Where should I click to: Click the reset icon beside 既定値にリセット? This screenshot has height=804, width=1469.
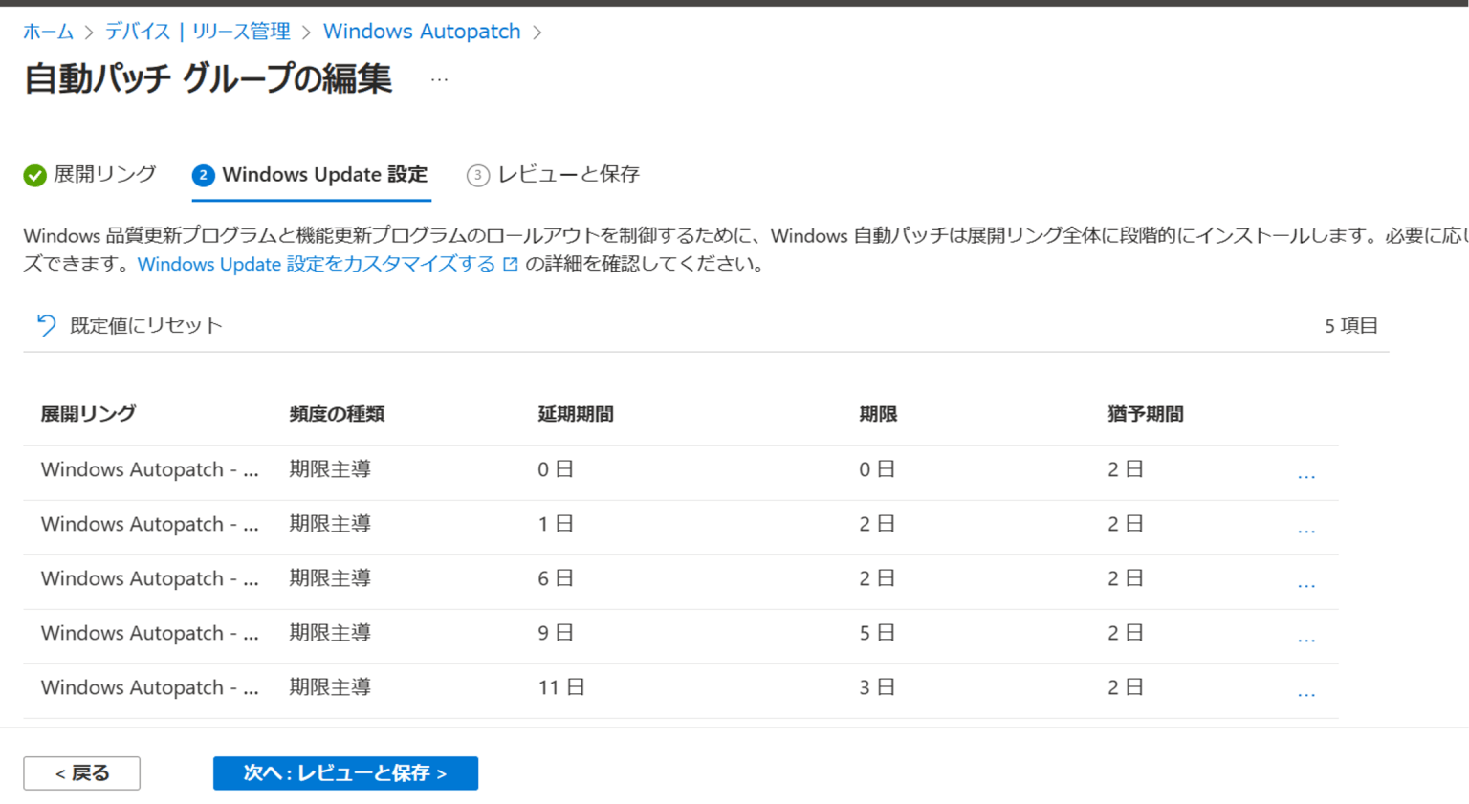point(44,325)
